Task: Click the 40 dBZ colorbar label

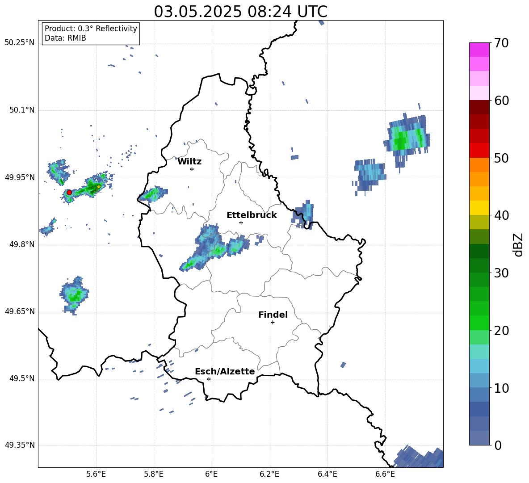Action: (x=501, y=215)
